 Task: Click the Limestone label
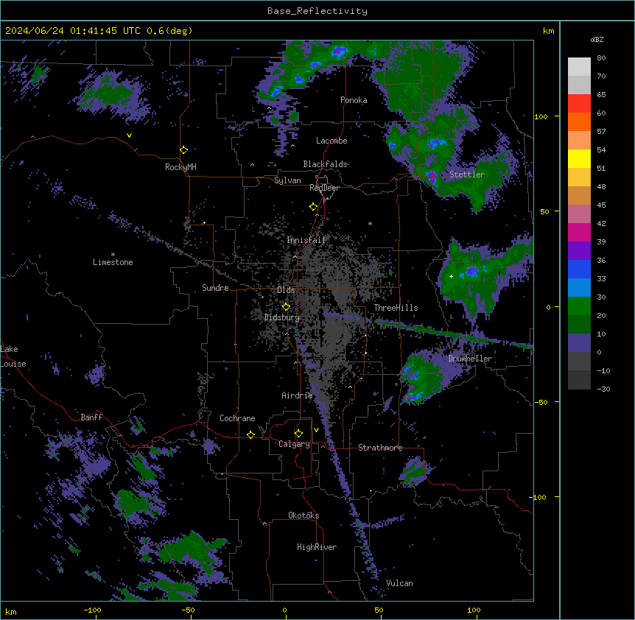pos(113,262)
